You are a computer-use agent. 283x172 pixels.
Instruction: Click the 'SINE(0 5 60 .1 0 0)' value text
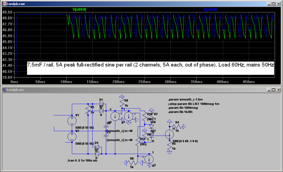(185, 141)
